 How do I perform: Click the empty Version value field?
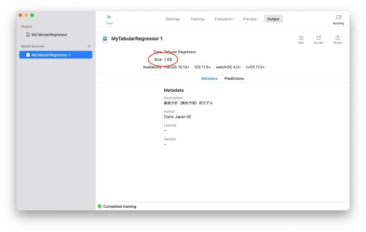165,144
